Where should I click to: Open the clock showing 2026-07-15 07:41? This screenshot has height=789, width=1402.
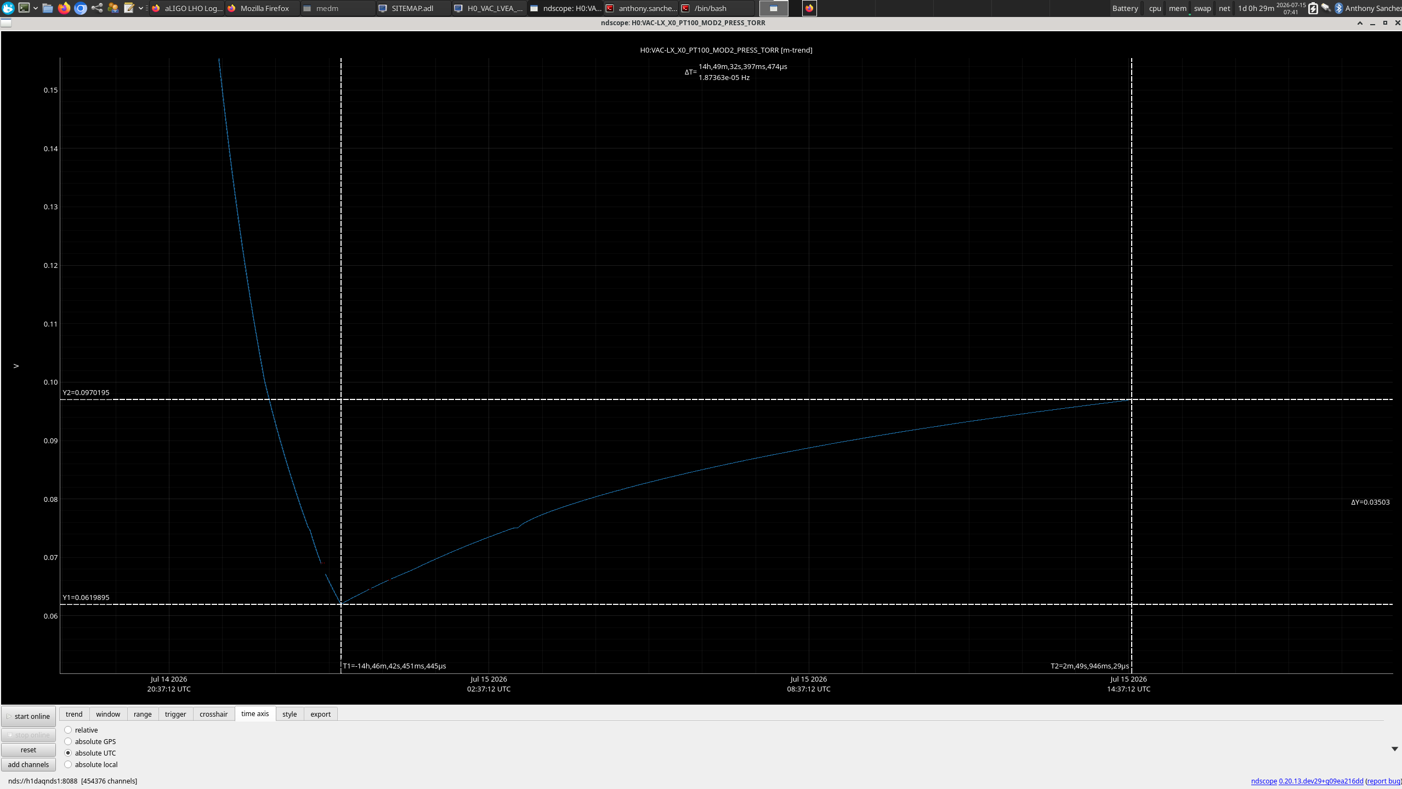(x=1291, y=8)
